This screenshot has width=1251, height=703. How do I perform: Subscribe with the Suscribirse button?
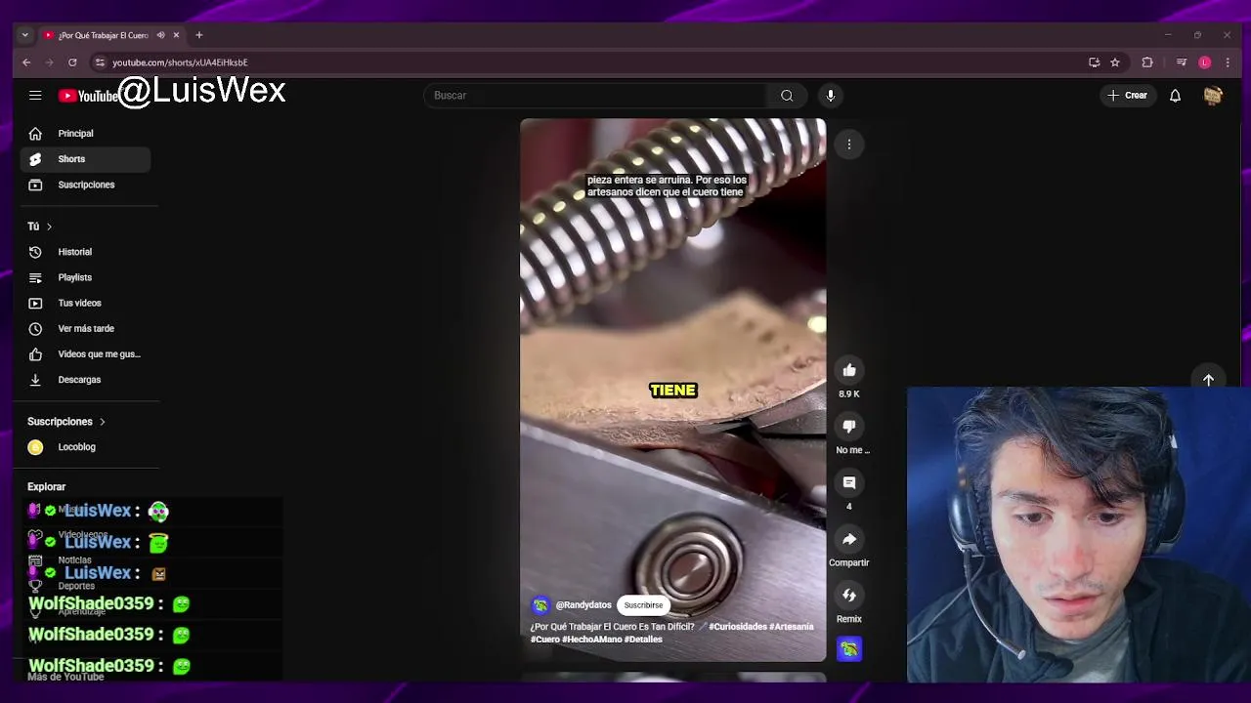(x=643, y=605)
